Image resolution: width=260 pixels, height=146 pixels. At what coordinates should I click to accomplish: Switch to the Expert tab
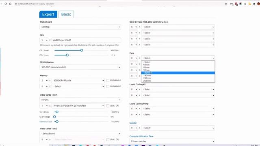48,14
